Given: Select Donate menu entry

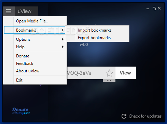Looking at the screenshot, I should point(35,56).
